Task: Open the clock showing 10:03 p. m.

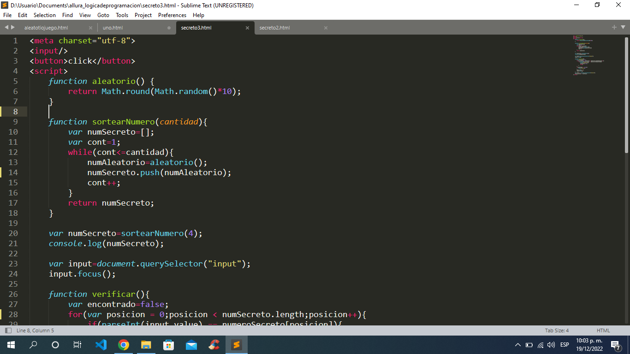Action: pos(589,345)
